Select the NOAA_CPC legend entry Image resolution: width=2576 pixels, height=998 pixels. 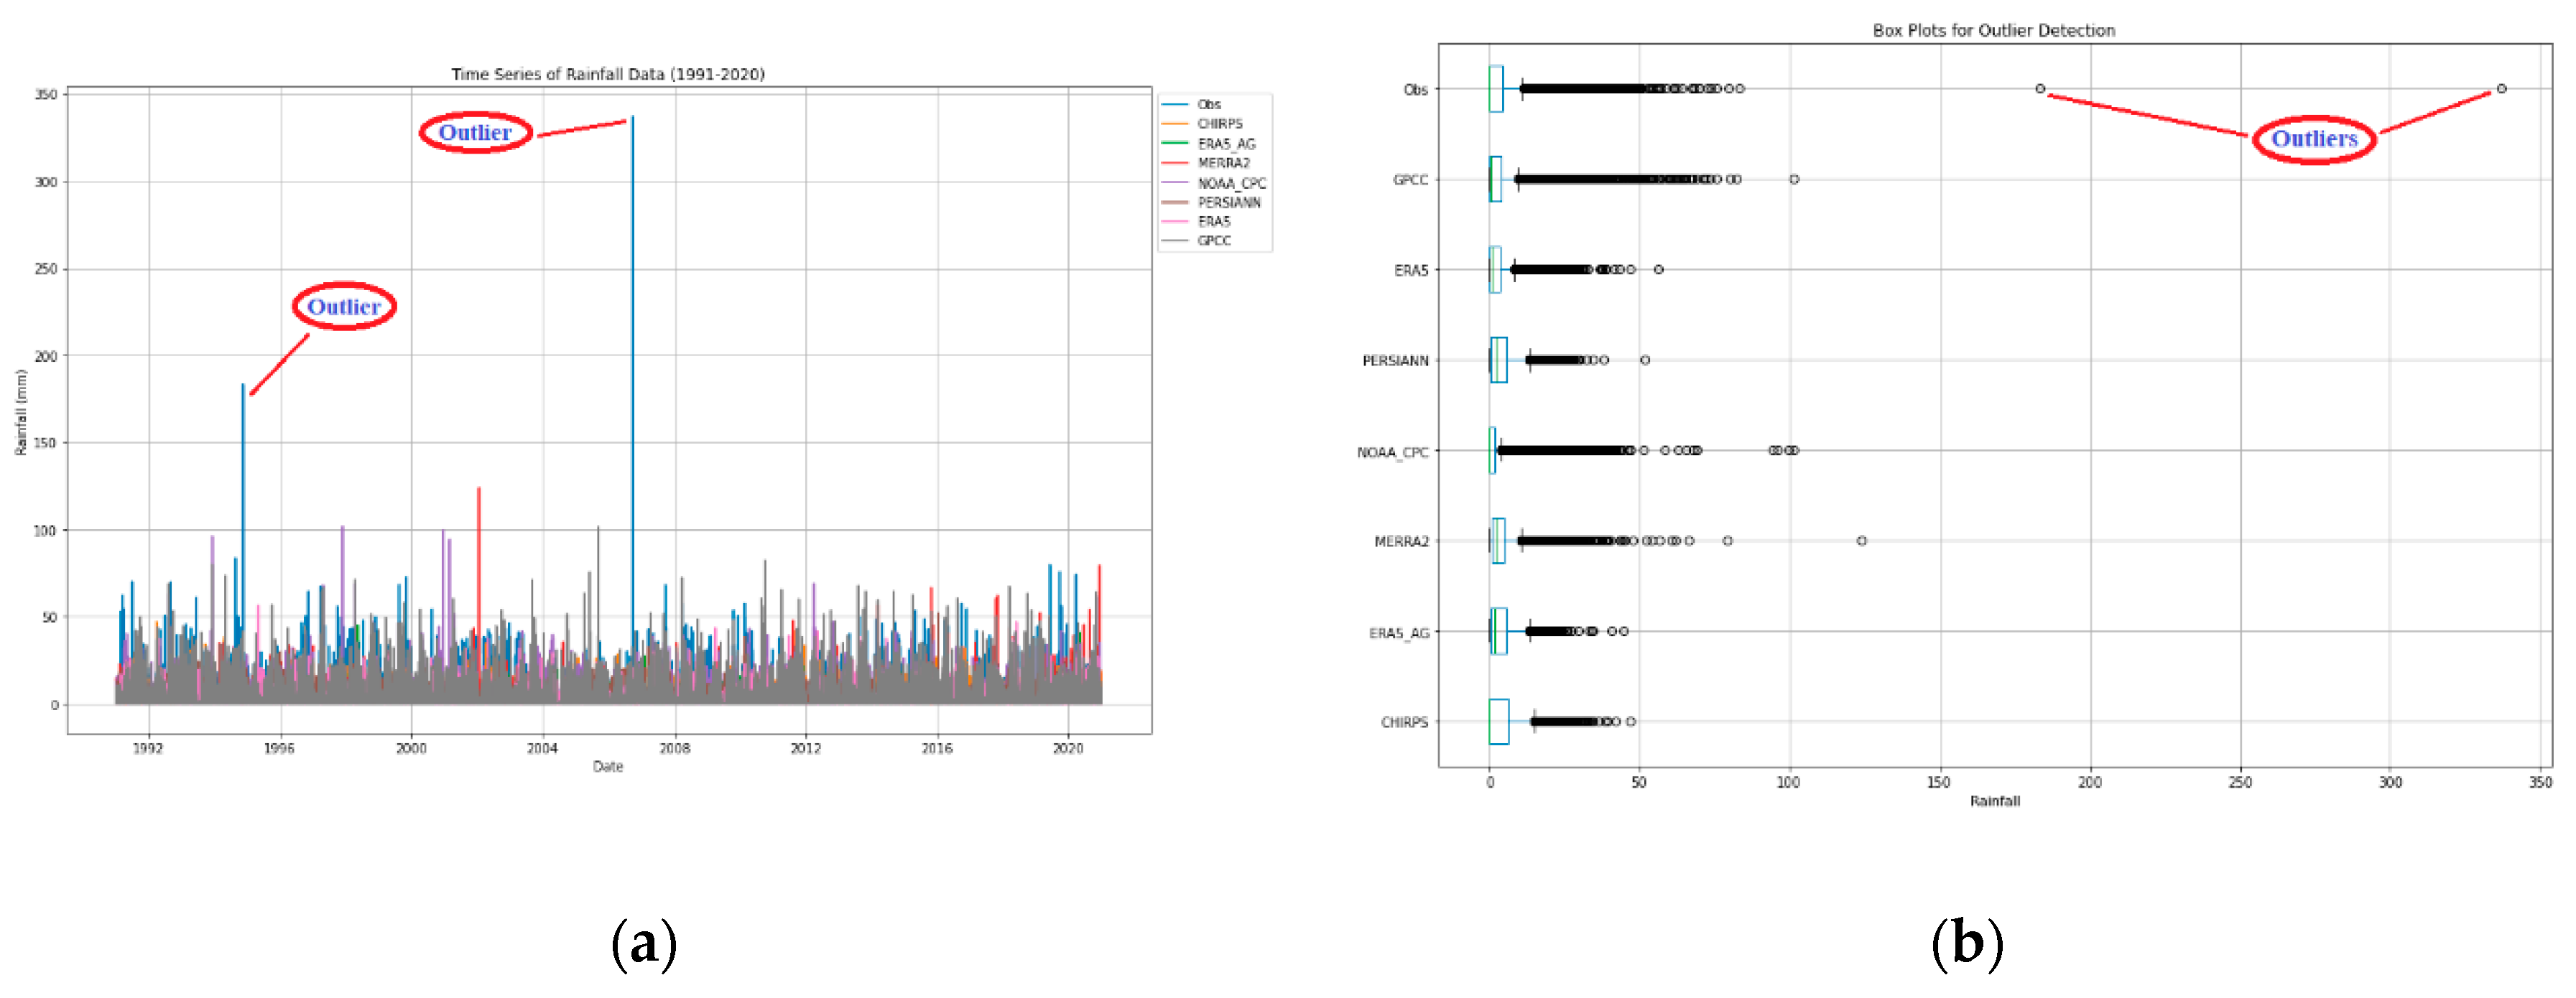(x=1232, y=184)
